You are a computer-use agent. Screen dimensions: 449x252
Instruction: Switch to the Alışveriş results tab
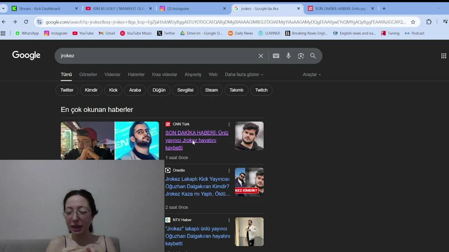click(193, 75)
